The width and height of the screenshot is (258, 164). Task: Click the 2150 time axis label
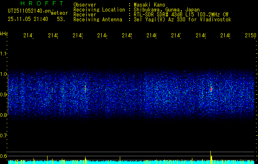tap(251, 35)
